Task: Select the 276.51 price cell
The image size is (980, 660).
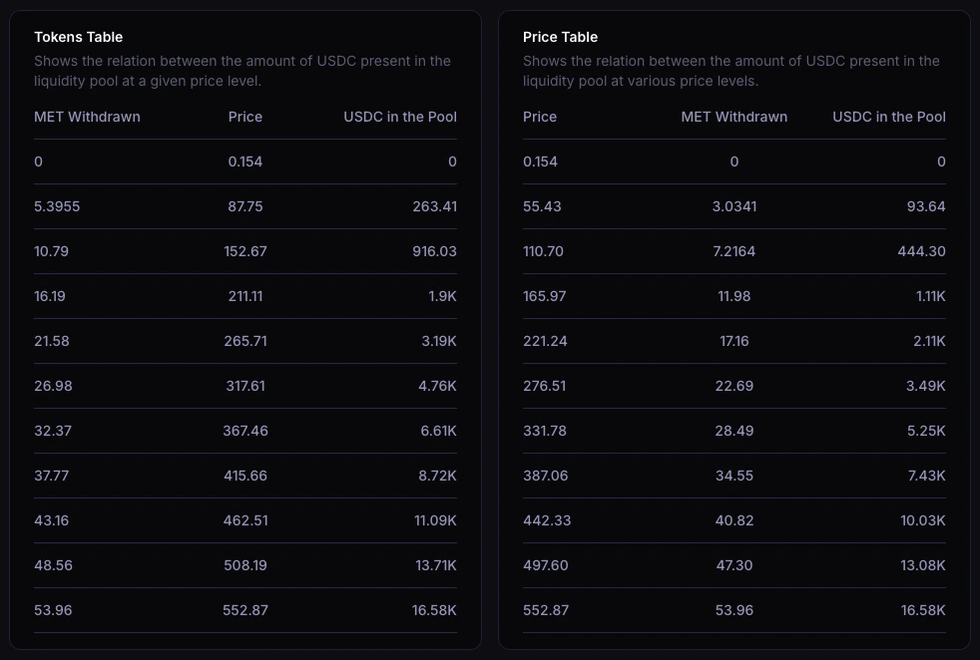Action: [x=544, y=387]
